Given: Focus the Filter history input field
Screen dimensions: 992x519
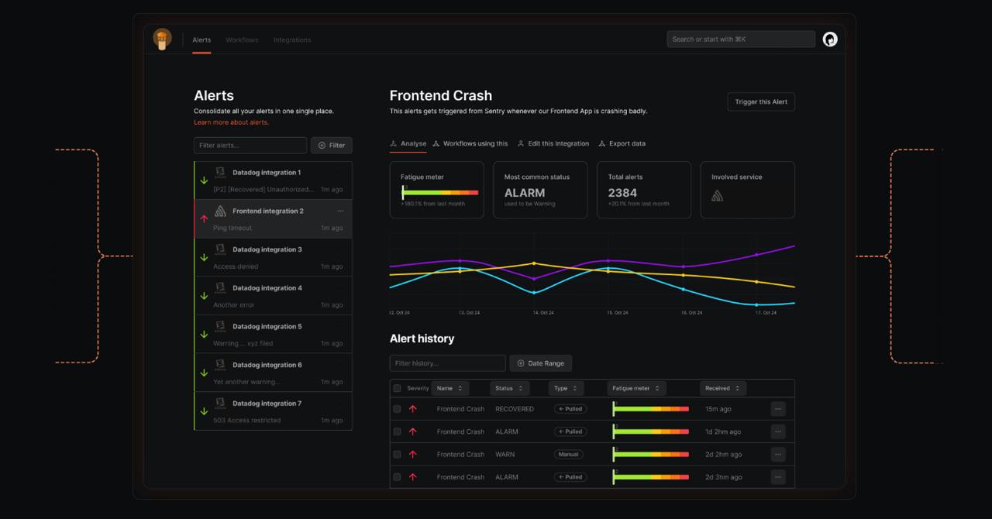Looking at the screenshot, I should coord(448,363).
